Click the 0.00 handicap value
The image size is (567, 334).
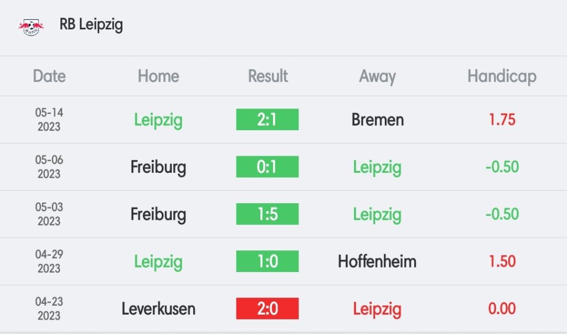[x=502, y=309]
